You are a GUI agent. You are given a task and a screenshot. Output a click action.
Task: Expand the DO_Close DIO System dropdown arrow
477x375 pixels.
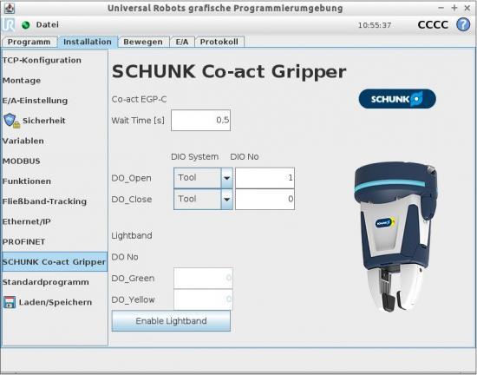point(227,199)
